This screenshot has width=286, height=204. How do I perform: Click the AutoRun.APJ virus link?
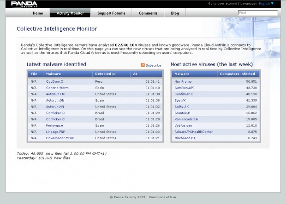185,88
